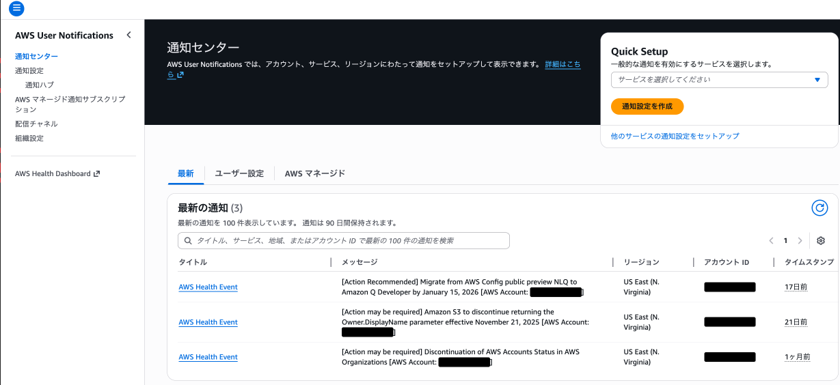The height and width of the screenshot is (385, 840).
Task: Click the メッセージ column header
Action: tap(360, 262)
